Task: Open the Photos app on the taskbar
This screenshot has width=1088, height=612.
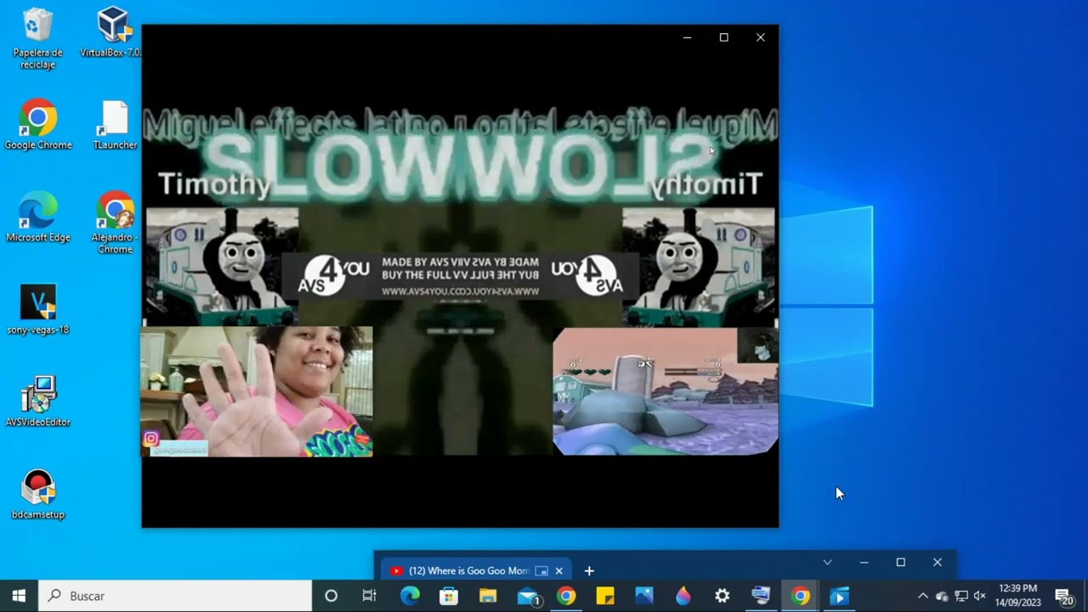Action: click(644, 596)
